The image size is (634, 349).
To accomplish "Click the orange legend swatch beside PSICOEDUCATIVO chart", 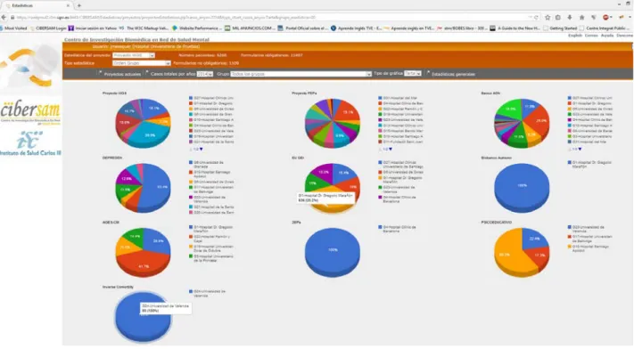I will tap(570, 247).
